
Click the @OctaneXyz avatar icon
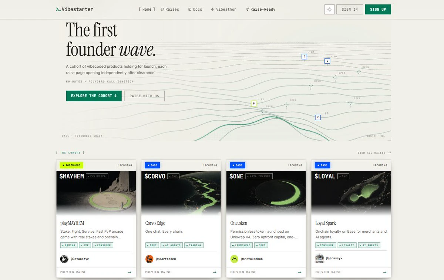tap(64, 259)
